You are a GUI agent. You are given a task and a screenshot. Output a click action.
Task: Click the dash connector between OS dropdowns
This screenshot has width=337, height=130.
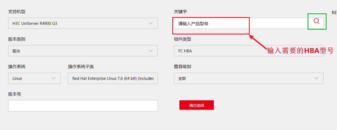(x=64, y=78)
